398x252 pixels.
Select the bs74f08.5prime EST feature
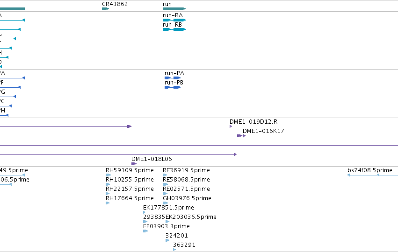click(373, 175)
